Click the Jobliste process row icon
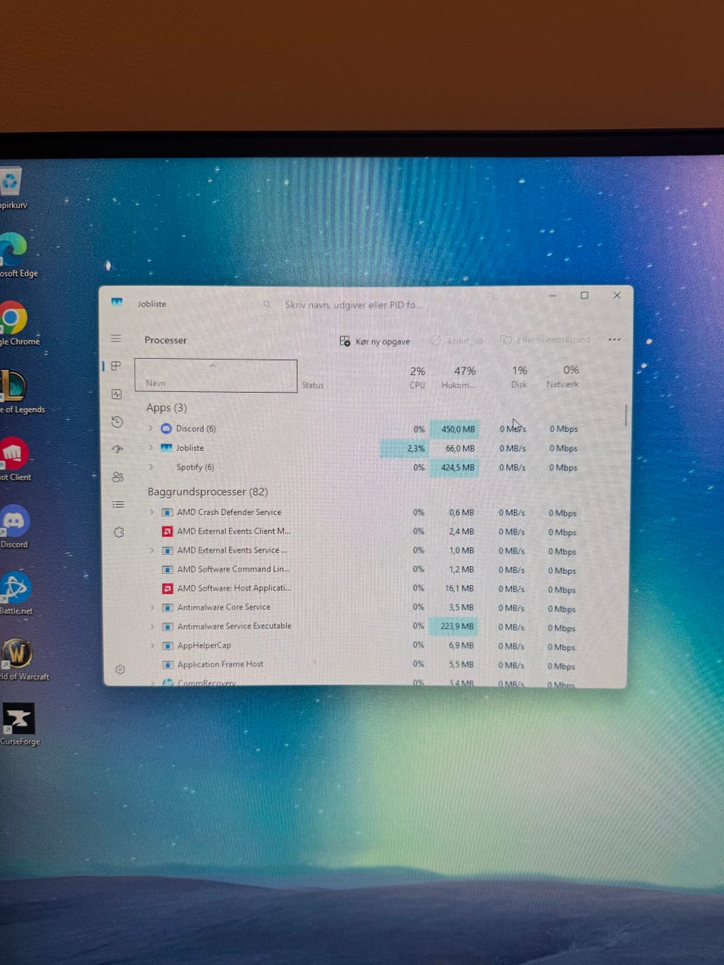The width and height of the screenshot is (724, 965). tap(167, 448)
